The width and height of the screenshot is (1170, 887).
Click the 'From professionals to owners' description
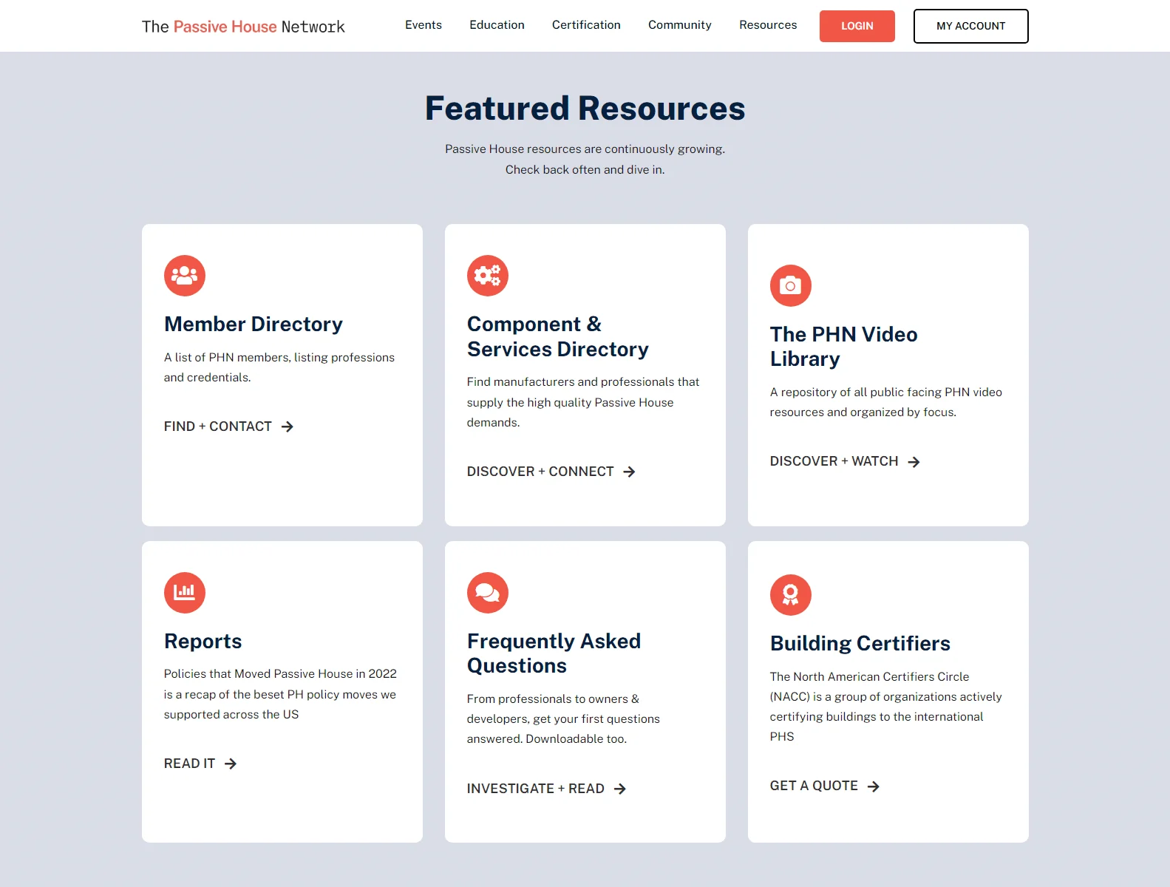point(563,718)
